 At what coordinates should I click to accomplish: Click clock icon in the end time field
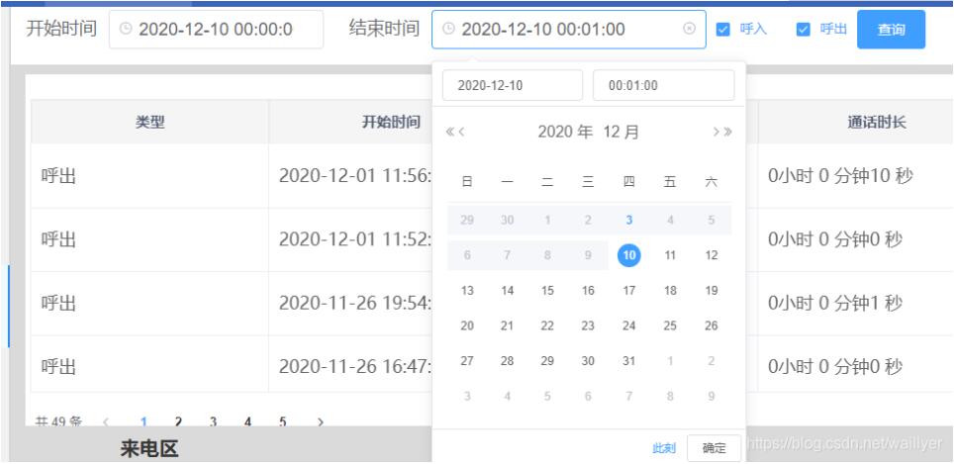coord(448,30)
